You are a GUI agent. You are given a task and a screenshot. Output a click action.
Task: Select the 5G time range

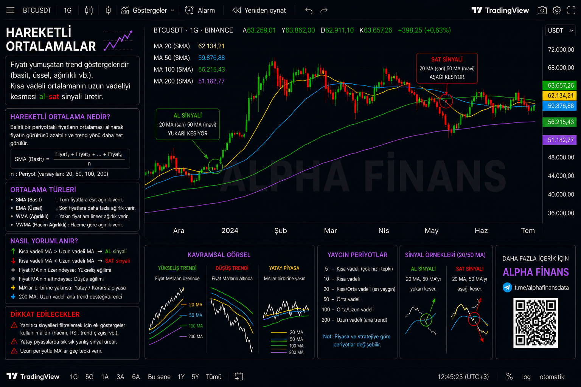pyautogui.click(x=89, y=377)
